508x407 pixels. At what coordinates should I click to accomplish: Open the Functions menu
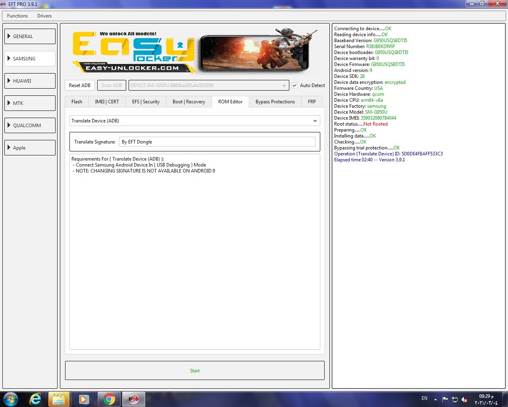point(17,16)
